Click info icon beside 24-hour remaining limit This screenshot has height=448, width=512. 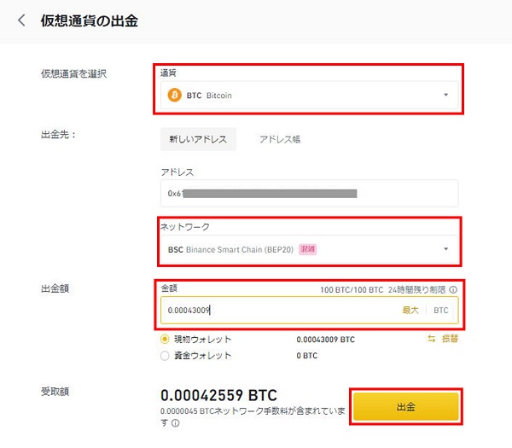(x=453, y=289)
